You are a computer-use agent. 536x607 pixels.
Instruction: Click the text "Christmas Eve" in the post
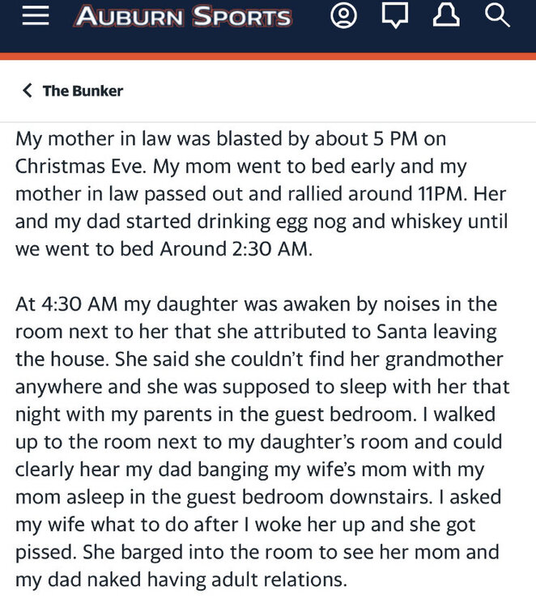click(69, 166)
